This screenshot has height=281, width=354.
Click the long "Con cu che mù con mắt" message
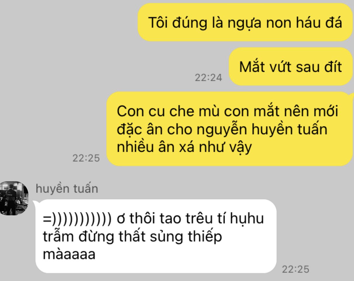(x=230, y=129)
